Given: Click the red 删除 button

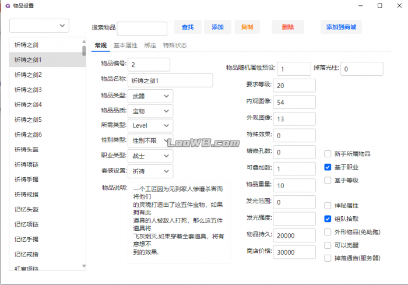Looking at the screenshot, I should coord(288,27).
